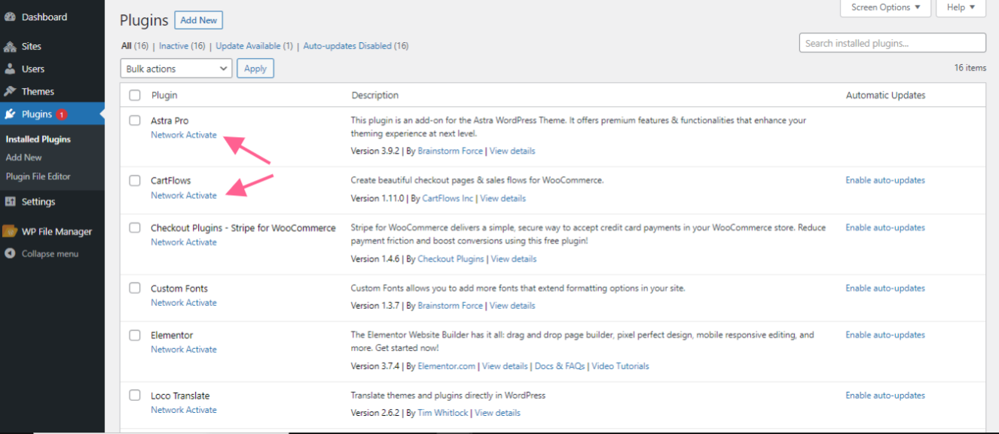Click the Sites icon in sidebar
Image resolution: width=999 pixels, height=434 pixels.
click(x=10, y=46)
